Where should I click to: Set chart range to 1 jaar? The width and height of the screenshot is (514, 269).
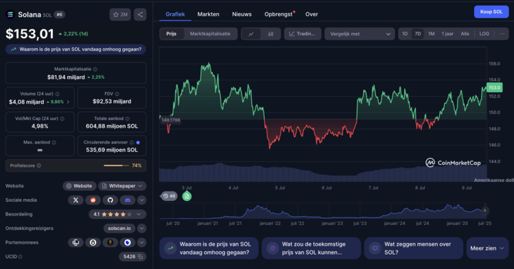(447, 34)
